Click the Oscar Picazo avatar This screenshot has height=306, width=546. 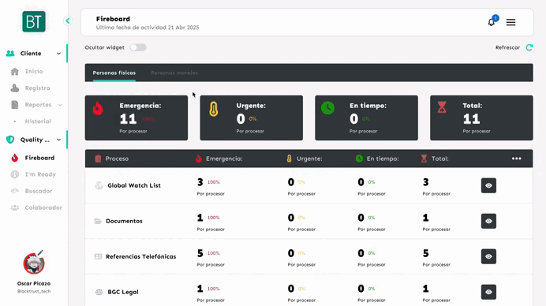point(34,263)
